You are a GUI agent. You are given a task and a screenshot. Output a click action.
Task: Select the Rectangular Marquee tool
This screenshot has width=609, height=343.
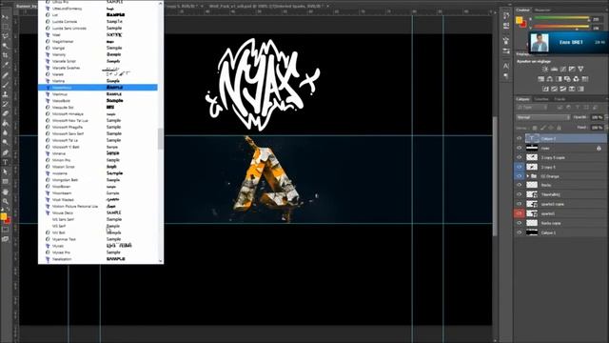[x=5, y=27]
